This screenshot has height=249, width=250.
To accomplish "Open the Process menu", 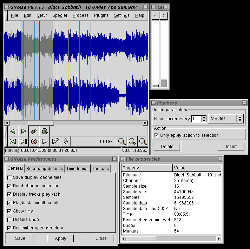I will [80, 15].
